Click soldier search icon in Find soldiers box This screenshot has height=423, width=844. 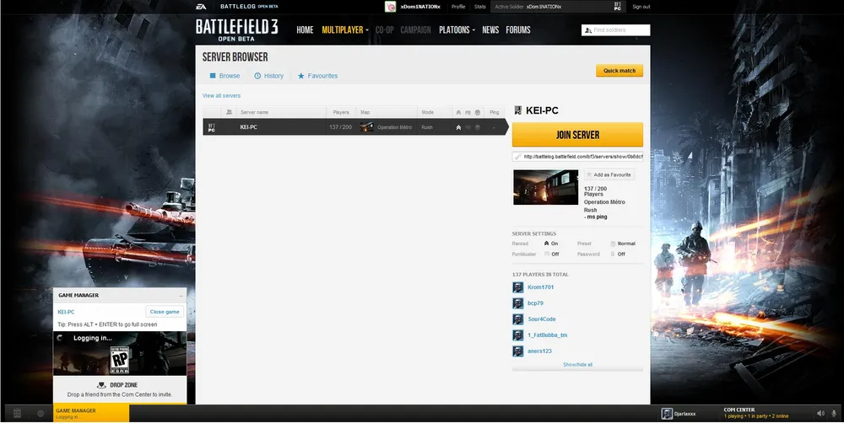pos(587,30)
